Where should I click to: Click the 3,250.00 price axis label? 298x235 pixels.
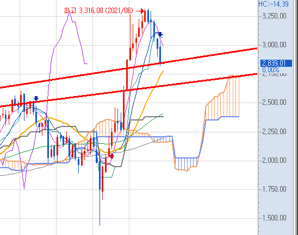pos(274,16)
